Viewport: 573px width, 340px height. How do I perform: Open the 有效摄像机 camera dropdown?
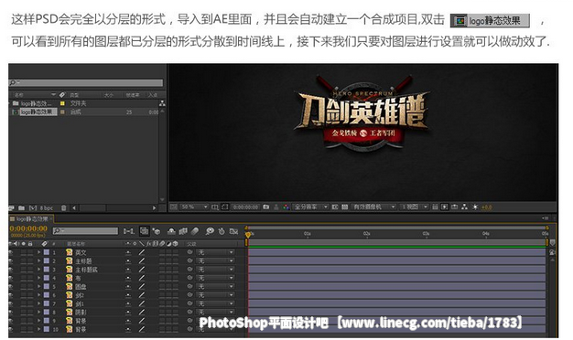(x=373, y=207)
